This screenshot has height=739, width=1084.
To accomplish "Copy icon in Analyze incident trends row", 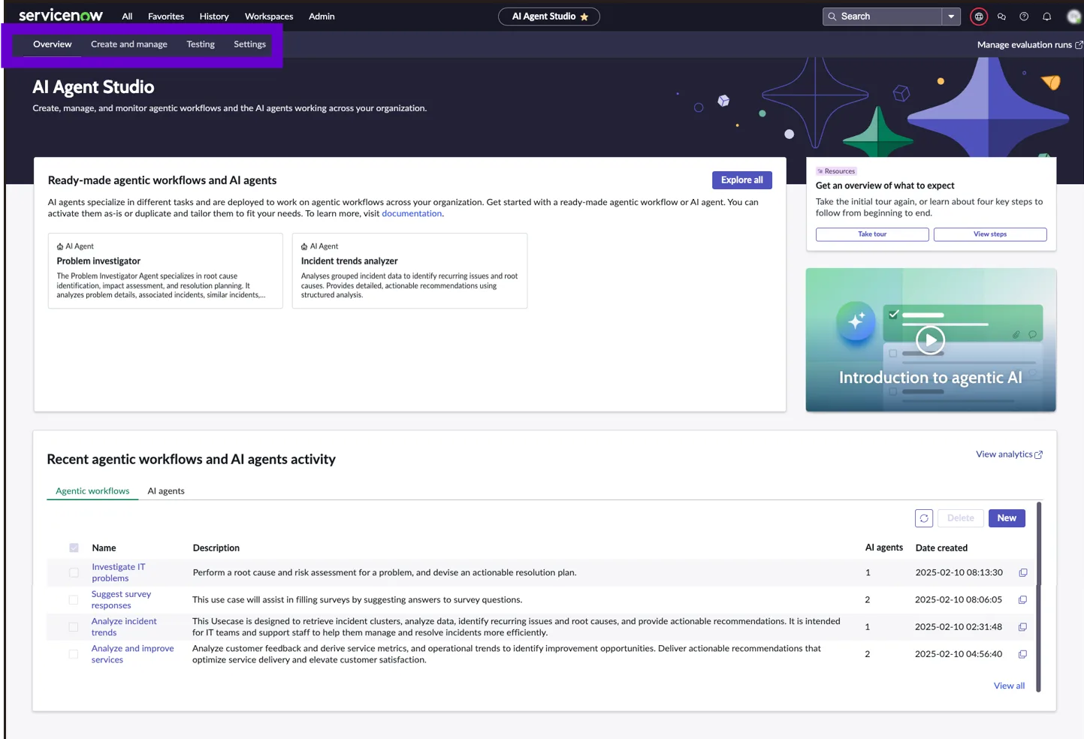I will (1022, 627).
